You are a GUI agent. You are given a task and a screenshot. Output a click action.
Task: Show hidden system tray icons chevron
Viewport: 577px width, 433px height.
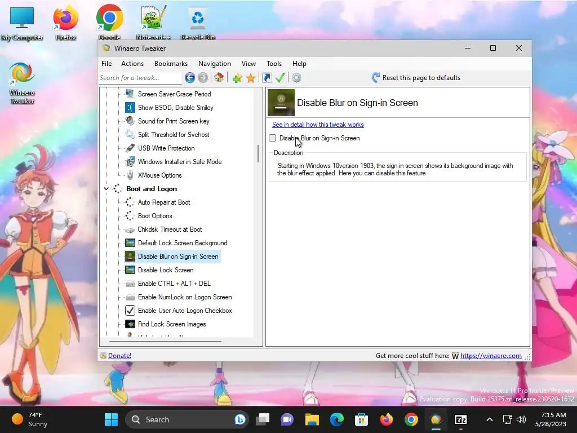490,419
